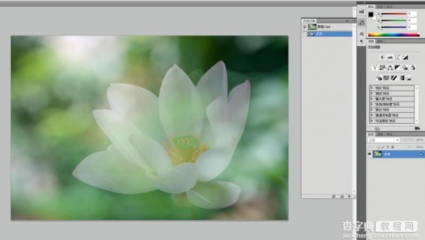Collapse the History panel via header arrows

tap(347, 21)
